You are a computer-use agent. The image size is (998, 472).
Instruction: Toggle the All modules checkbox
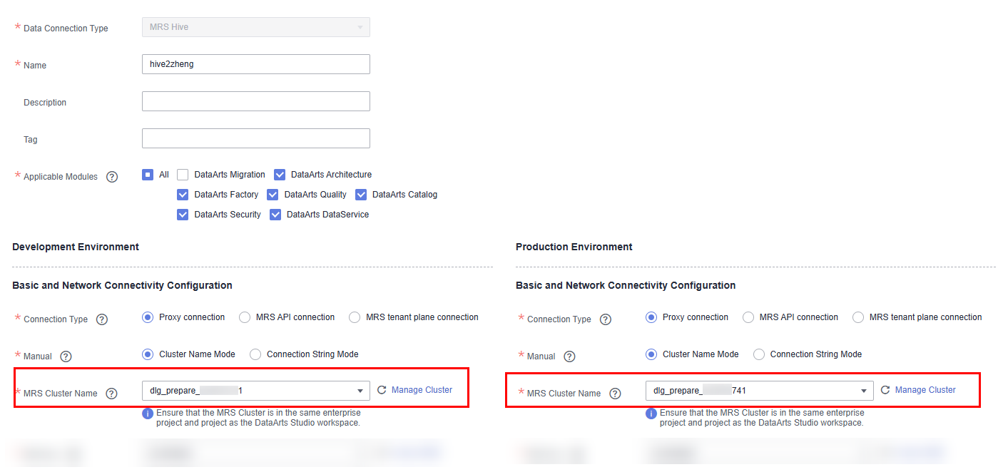(x=148, y=175)
